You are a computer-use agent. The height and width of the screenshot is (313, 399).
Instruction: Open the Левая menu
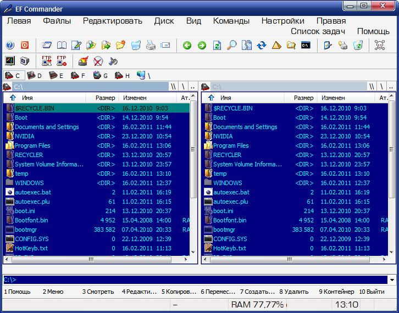coord(19,21)
